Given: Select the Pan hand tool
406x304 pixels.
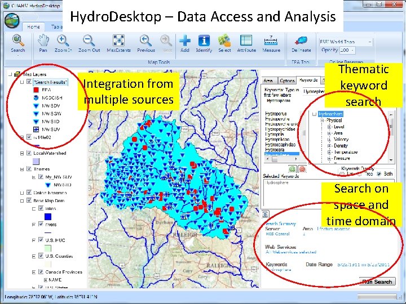Looking at the screenshot, I should click(43, 43).
